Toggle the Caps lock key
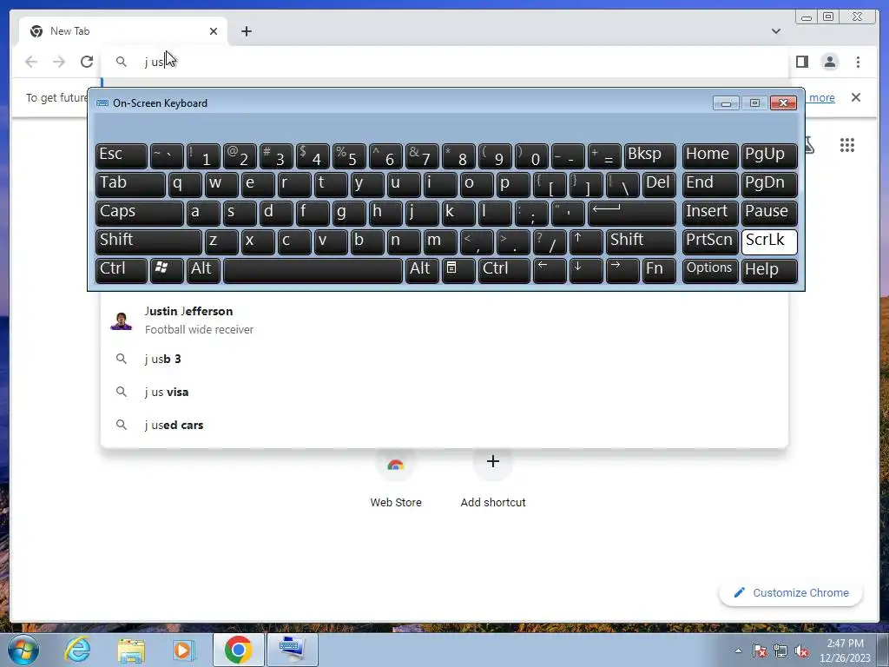 point(140,213)
